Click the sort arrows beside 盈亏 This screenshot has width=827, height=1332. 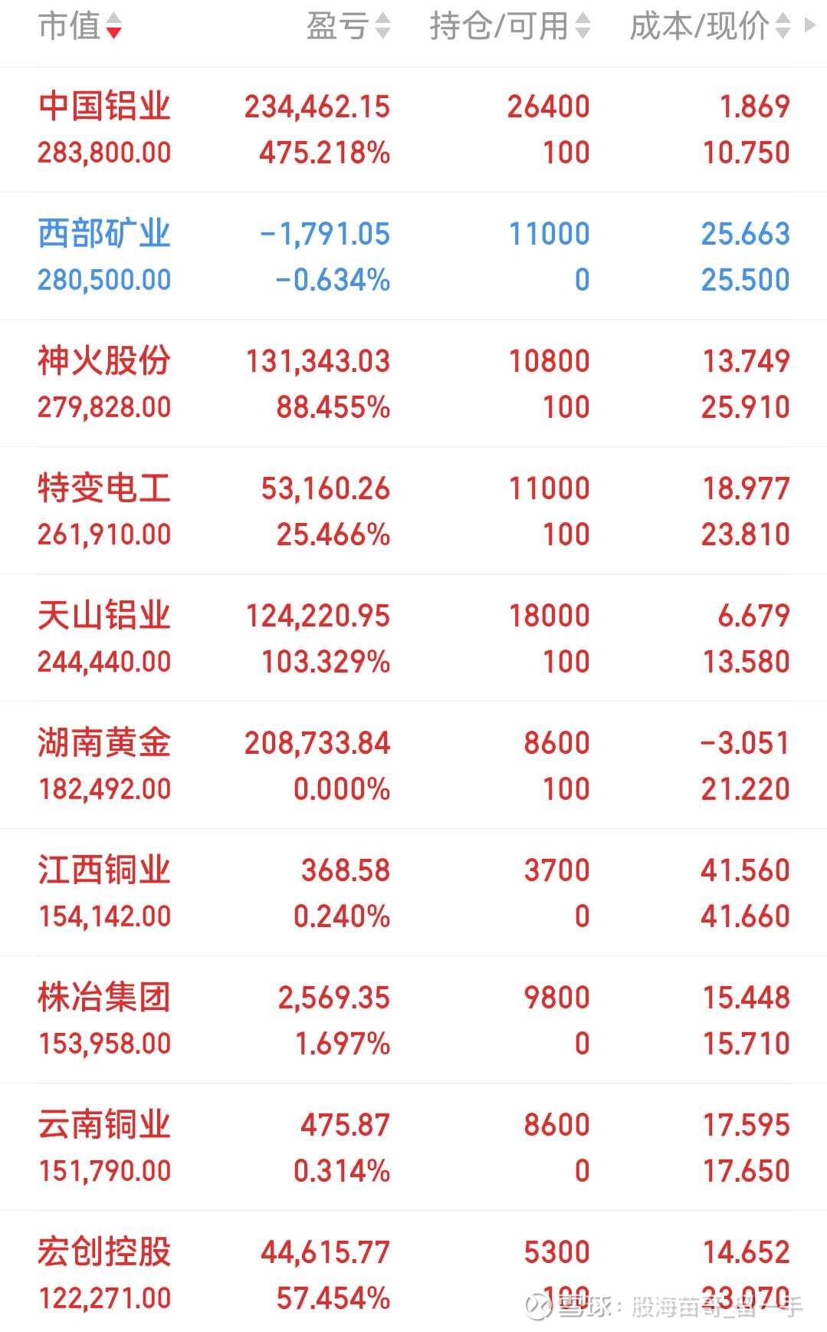[382, 26]
